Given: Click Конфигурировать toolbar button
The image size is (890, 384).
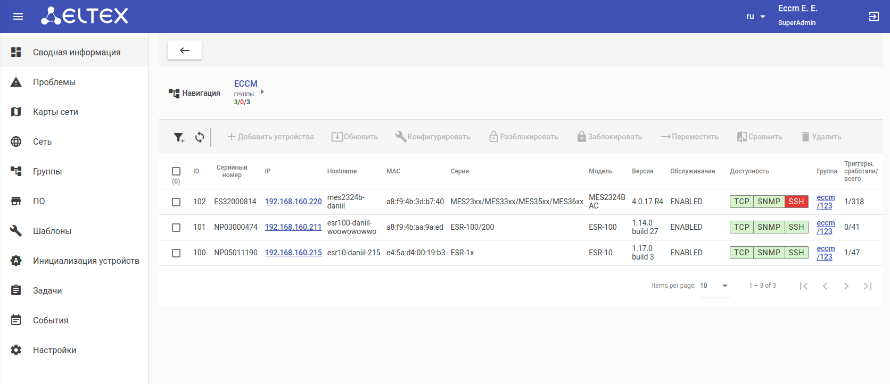Looking at the screenshot, I should pos(433,137).
